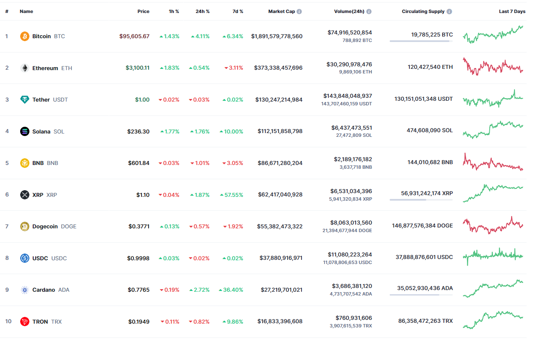Open the Solana SOL name link
The width and height of the screenshot is (535, 340).
(x=48, y=131)
